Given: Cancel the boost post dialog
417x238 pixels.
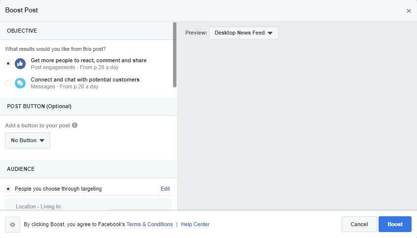Looking at the screenshot, I should [359, 224].
